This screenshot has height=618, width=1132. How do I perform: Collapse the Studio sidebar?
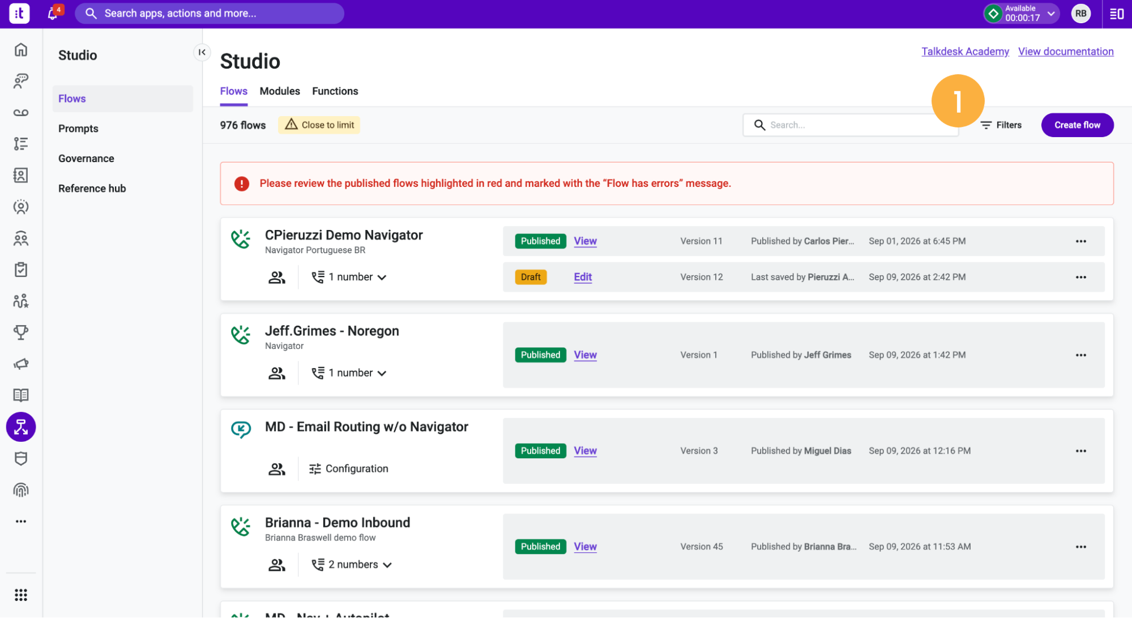[x=202, y=52]
